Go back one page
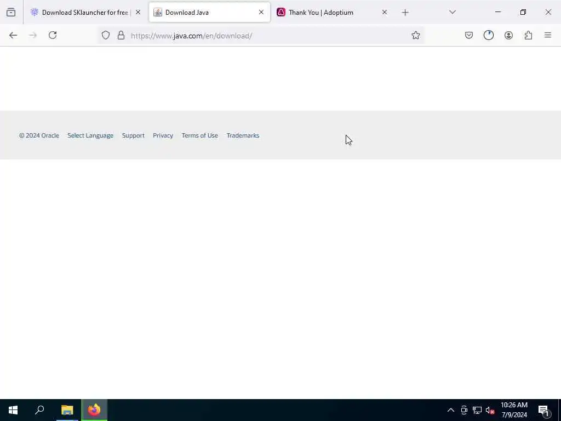Viewport: 561px width, 421px height. tap(13, 36)
